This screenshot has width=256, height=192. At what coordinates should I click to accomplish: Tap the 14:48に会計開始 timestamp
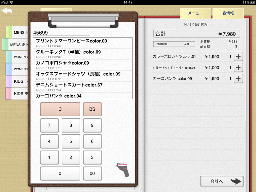[x=195, y=24]
